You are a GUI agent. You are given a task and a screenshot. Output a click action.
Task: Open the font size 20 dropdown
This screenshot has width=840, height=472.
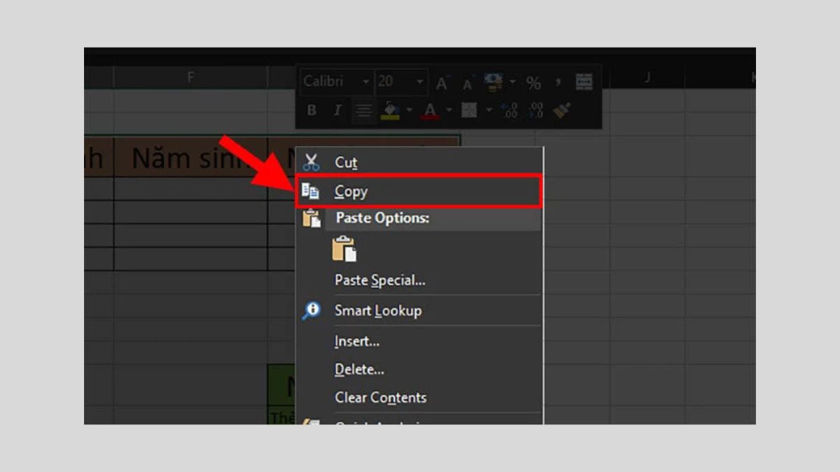pos(419,83)
